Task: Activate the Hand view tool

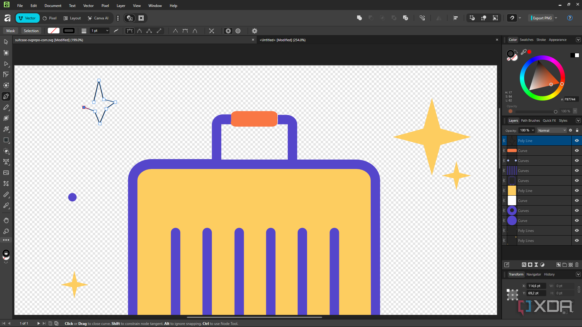Action: 6,220
